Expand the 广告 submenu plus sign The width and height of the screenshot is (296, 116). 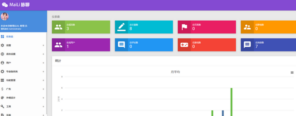coord(43,89)
